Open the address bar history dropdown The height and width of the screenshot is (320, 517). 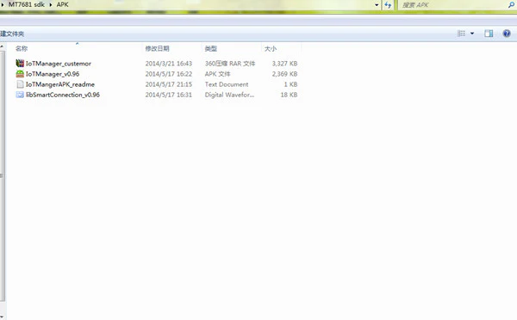point(377,5)
